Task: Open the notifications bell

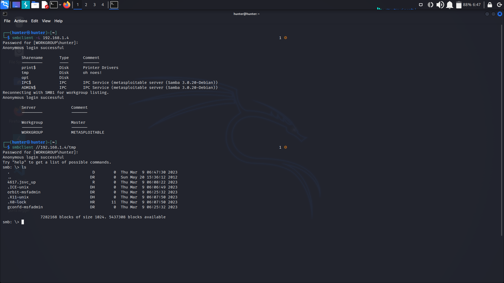Action: tap(450, 4)
